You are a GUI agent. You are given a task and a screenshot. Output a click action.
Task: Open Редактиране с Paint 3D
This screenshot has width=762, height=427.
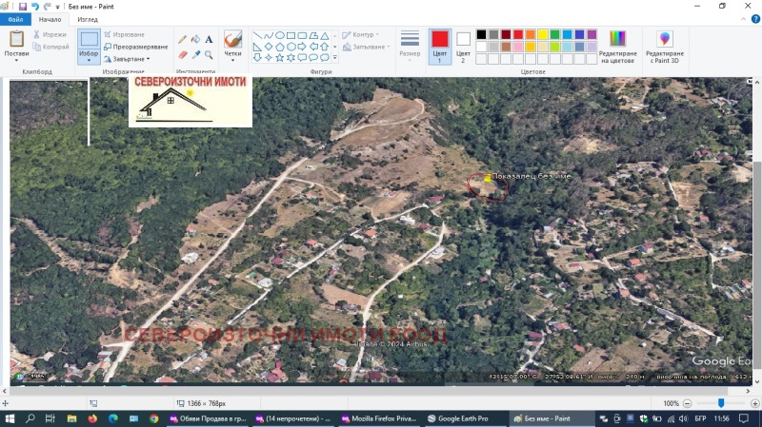pos(664,46)
